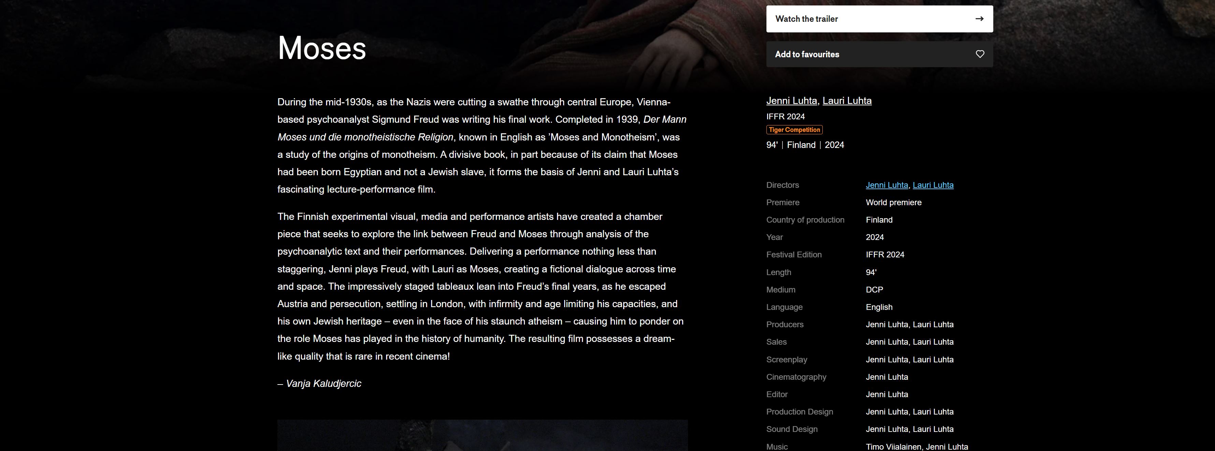Open Lauri Luhta link in Directors row
The image size is (1215, 451).
coord(933,185)
